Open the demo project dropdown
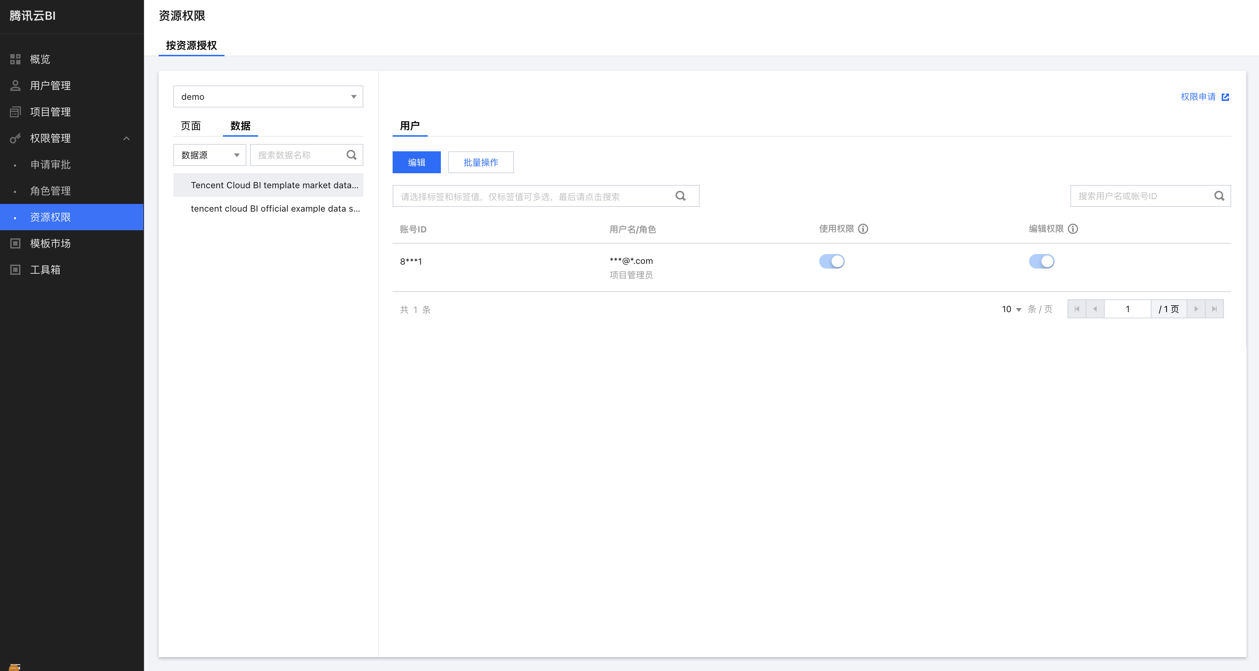This screenshot has height=671, width=1259. pyautogui.click(x=268, y=97)
